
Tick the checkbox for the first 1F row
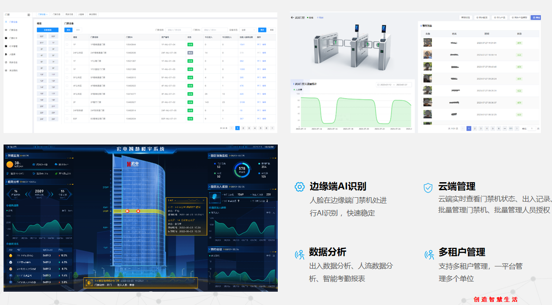tap(67, 44)
